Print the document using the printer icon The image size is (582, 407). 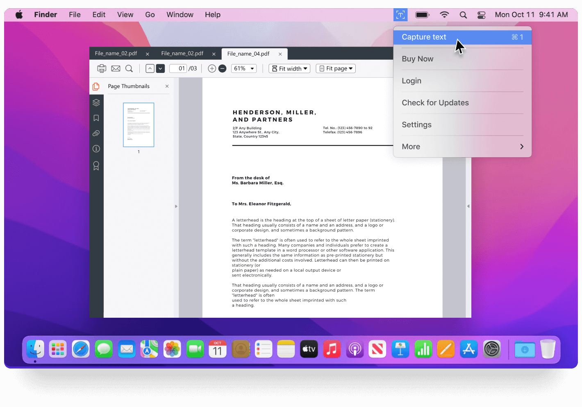102,68
